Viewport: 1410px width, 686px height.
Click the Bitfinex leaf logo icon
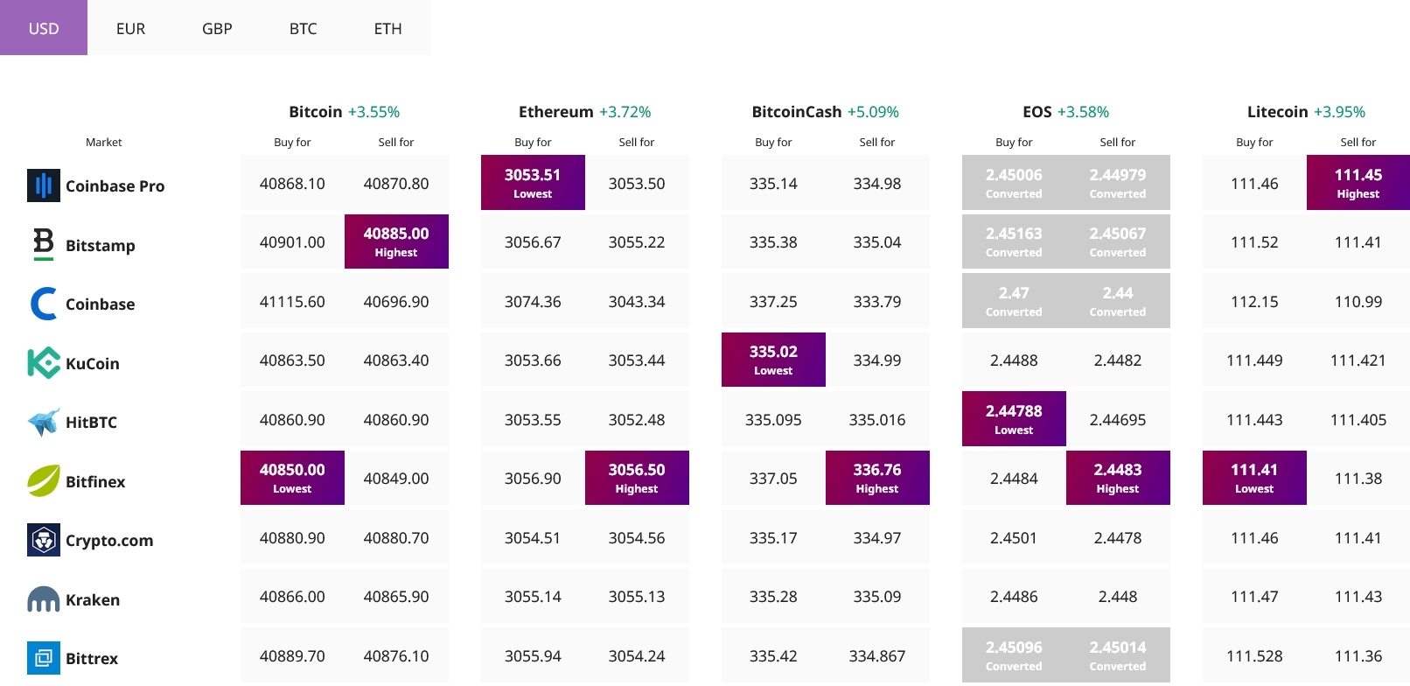click(44, 480)
